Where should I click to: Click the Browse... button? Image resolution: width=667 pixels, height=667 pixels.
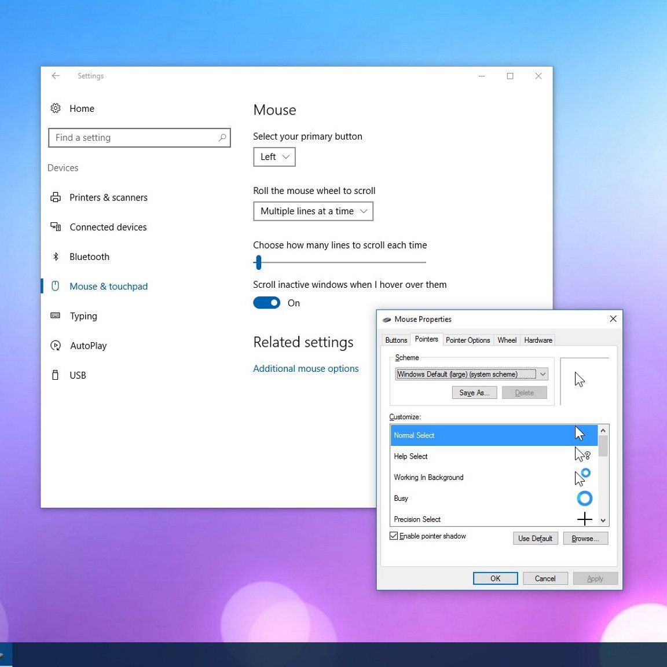point(585,538)
